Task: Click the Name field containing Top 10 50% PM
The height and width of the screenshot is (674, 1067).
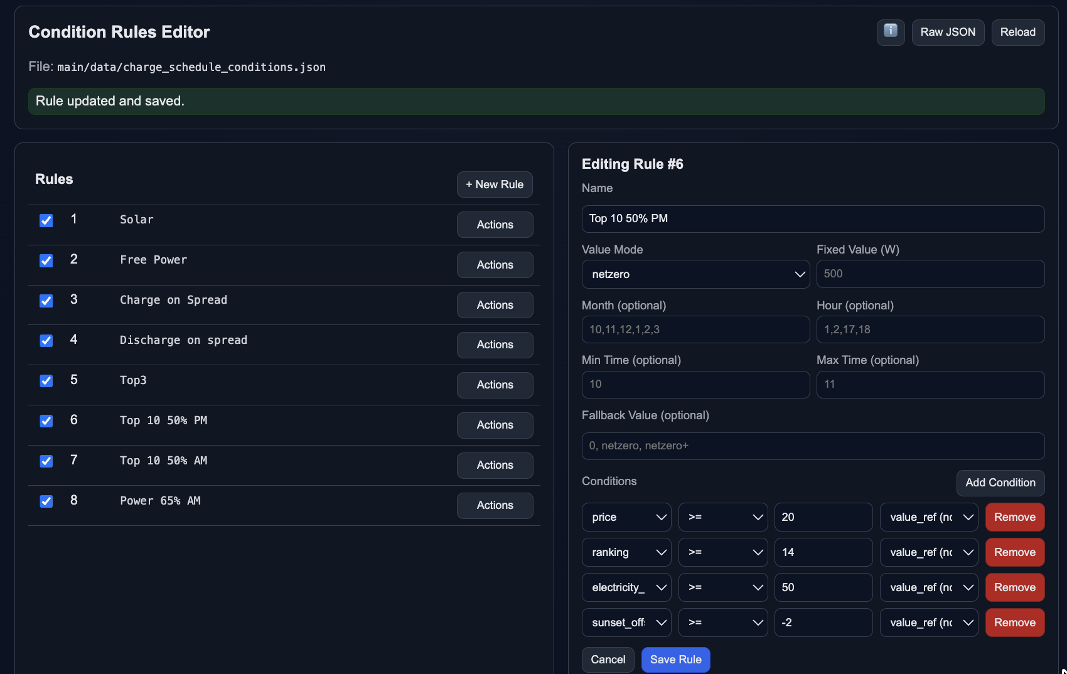Action: pos(813,218)
